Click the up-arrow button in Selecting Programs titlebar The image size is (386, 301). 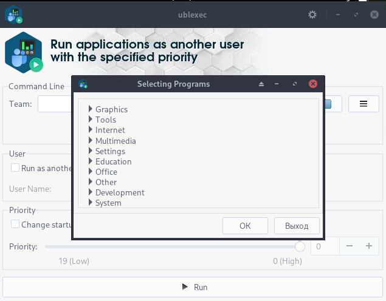261,84
